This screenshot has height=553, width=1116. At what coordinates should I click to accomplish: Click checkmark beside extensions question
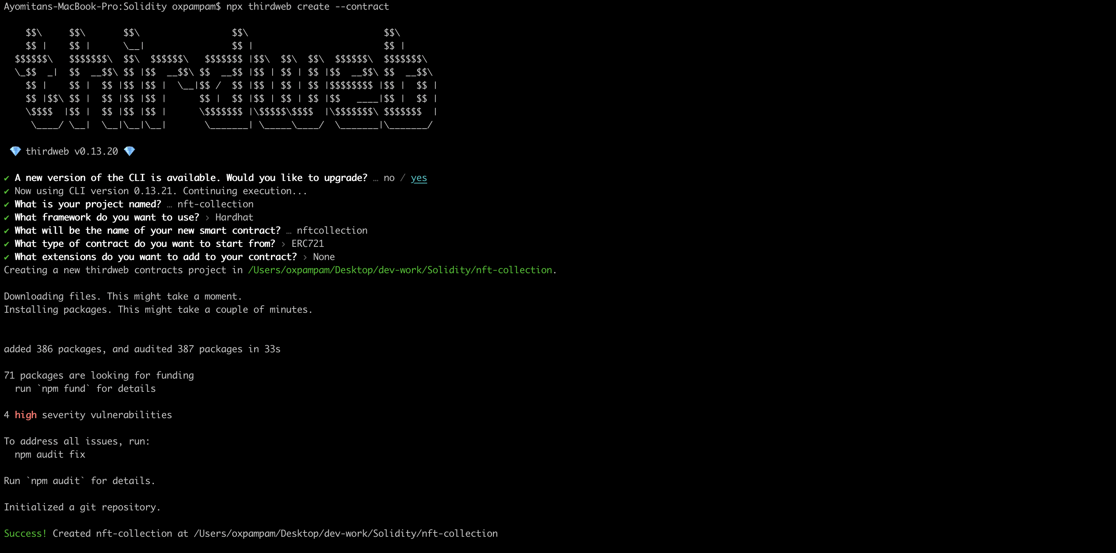click(x=7, y=257)
